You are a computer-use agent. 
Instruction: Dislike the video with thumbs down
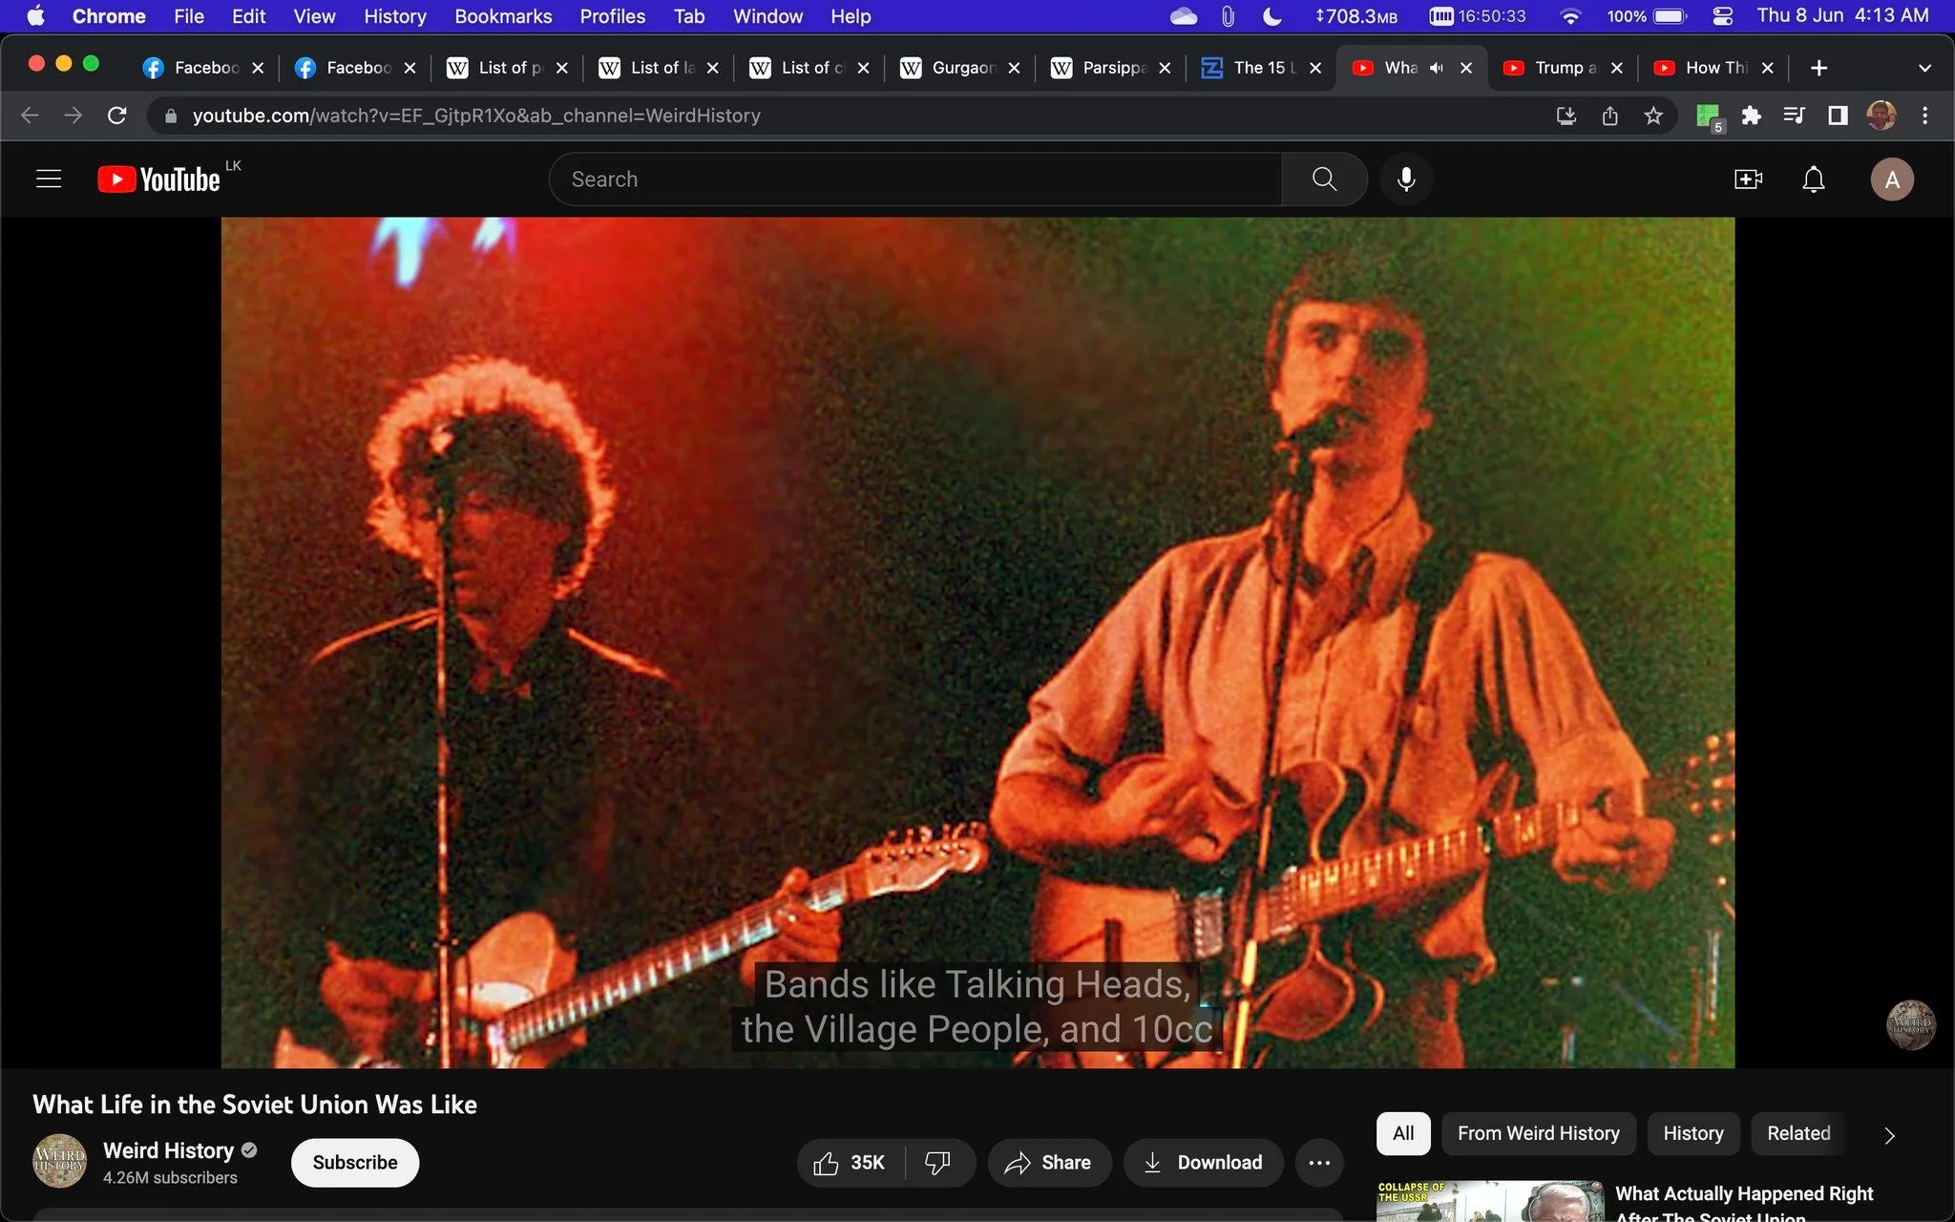[938, 1163]
